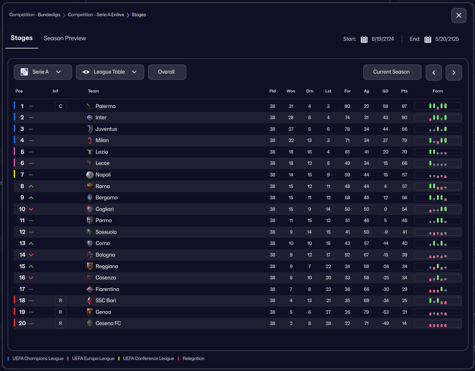The width and height of the screenshot is (475, 371).
Task: Click the Napoli club crest
Action: [90, 175]
